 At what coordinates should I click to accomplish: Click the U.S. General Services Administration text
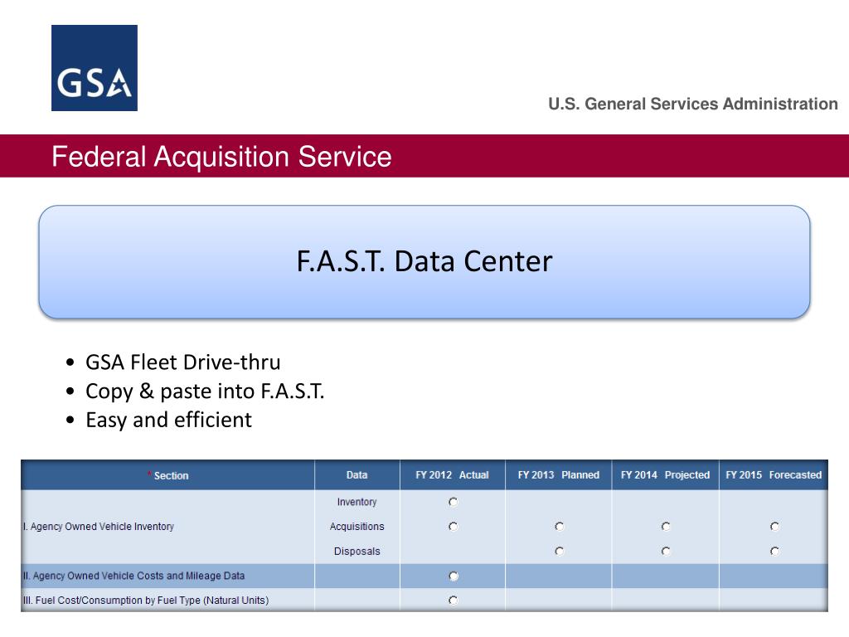(693, 104)
